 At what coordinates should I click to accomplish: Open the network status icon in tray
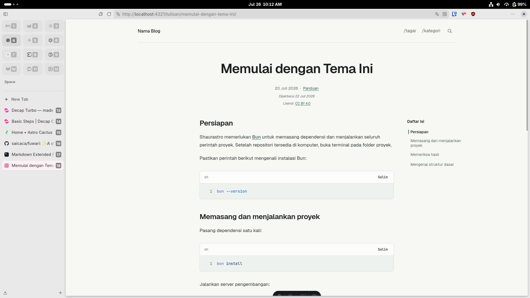point(491,4)
